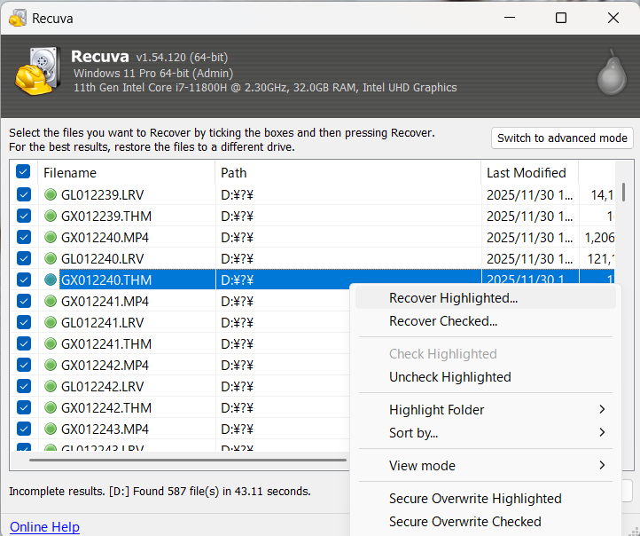Uncheck the box for GX012239.THM
Screen dimensions: 640x536
(24, 216)
